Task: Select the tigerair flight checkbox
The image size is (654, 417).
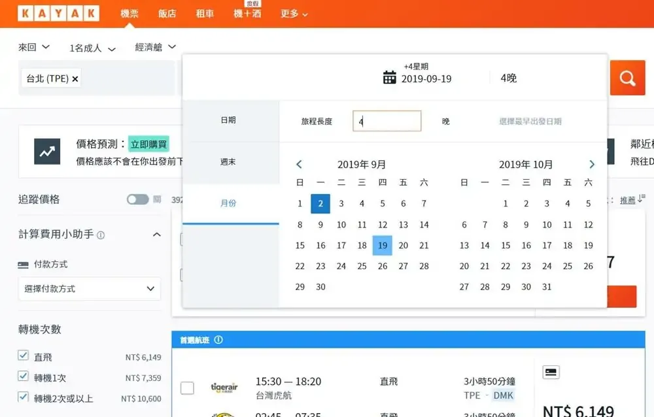Action: click(x=187, y=388)
